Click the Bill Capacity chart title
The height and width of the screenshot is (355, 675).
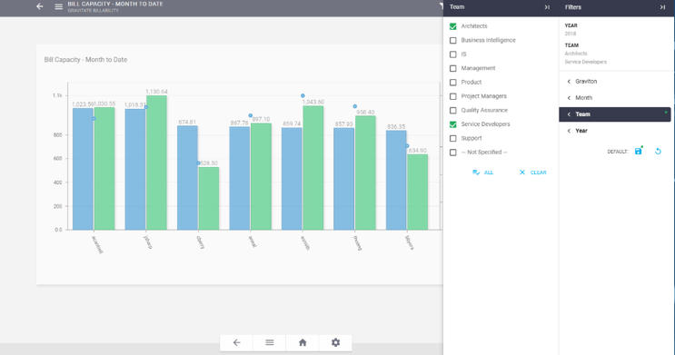(85, 60)
